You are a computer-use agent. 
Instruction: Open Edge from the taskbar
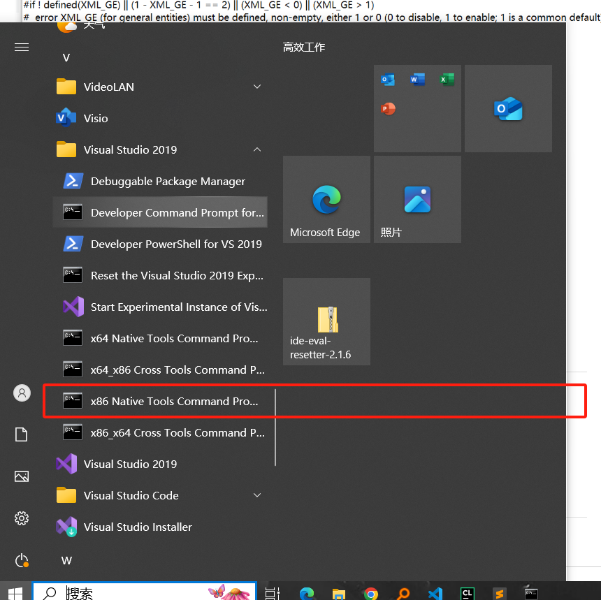307,594
